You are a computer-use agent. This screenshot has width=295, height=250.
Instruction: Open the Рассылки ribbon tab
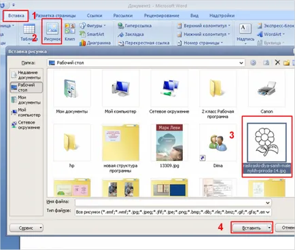coord(123,16)
